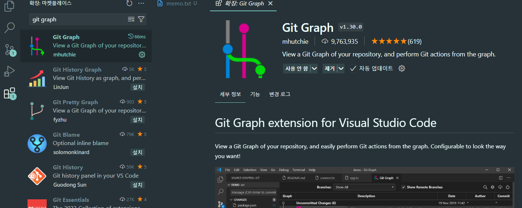Screen dimensions: 522x208
Task: Select the Git Blame list title
Action: [x=66, y=135]
